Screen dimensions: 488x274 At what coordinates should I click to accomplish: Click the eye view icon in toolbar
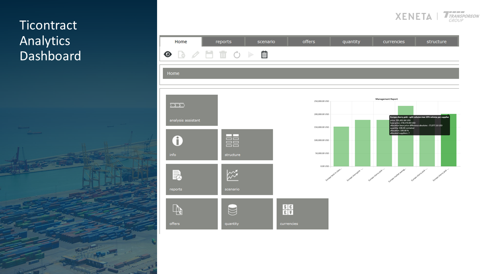[168, 54]
